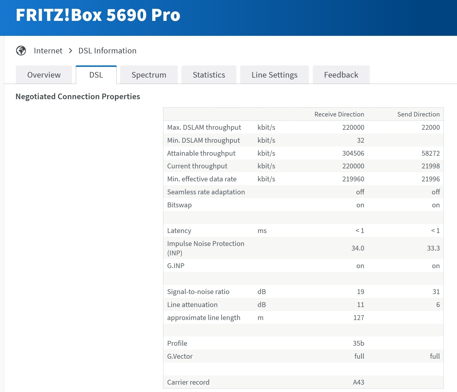The image size is (457, 392).
Task: Select the Impulse Noise Protection (INP) label
Action: tap(206, 248)
